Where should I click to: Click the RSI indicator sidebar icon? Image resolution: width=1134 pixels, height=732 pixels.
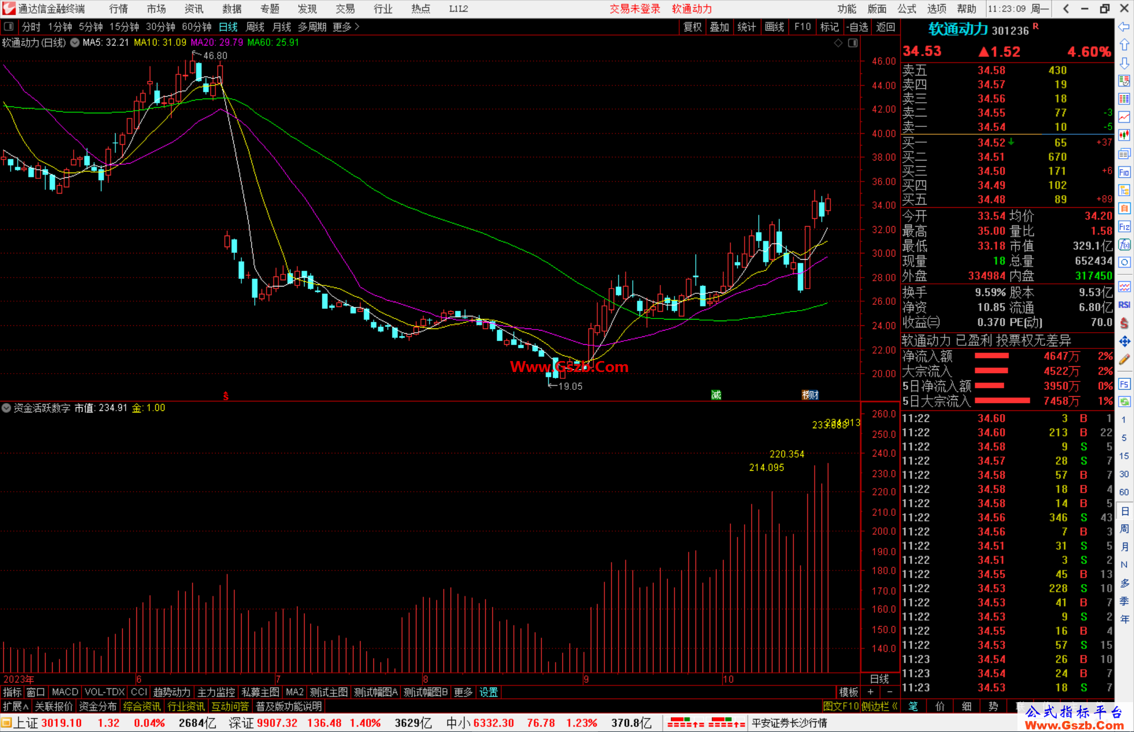(x=1124, y=305)
